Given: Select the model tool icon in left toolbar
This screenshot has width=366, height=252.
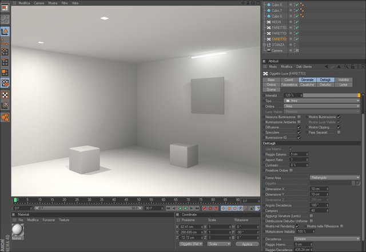Looking at the screenshot, I should coord(5,32).
